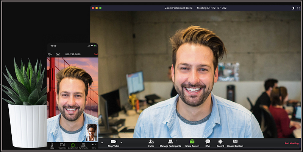303x152 pixels.
Task: Click the half-moon icon in title bar
Action: [x=293, y=8]
